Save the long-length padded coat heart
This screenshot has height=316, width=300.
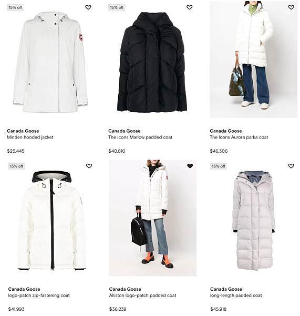coord(291,166)
